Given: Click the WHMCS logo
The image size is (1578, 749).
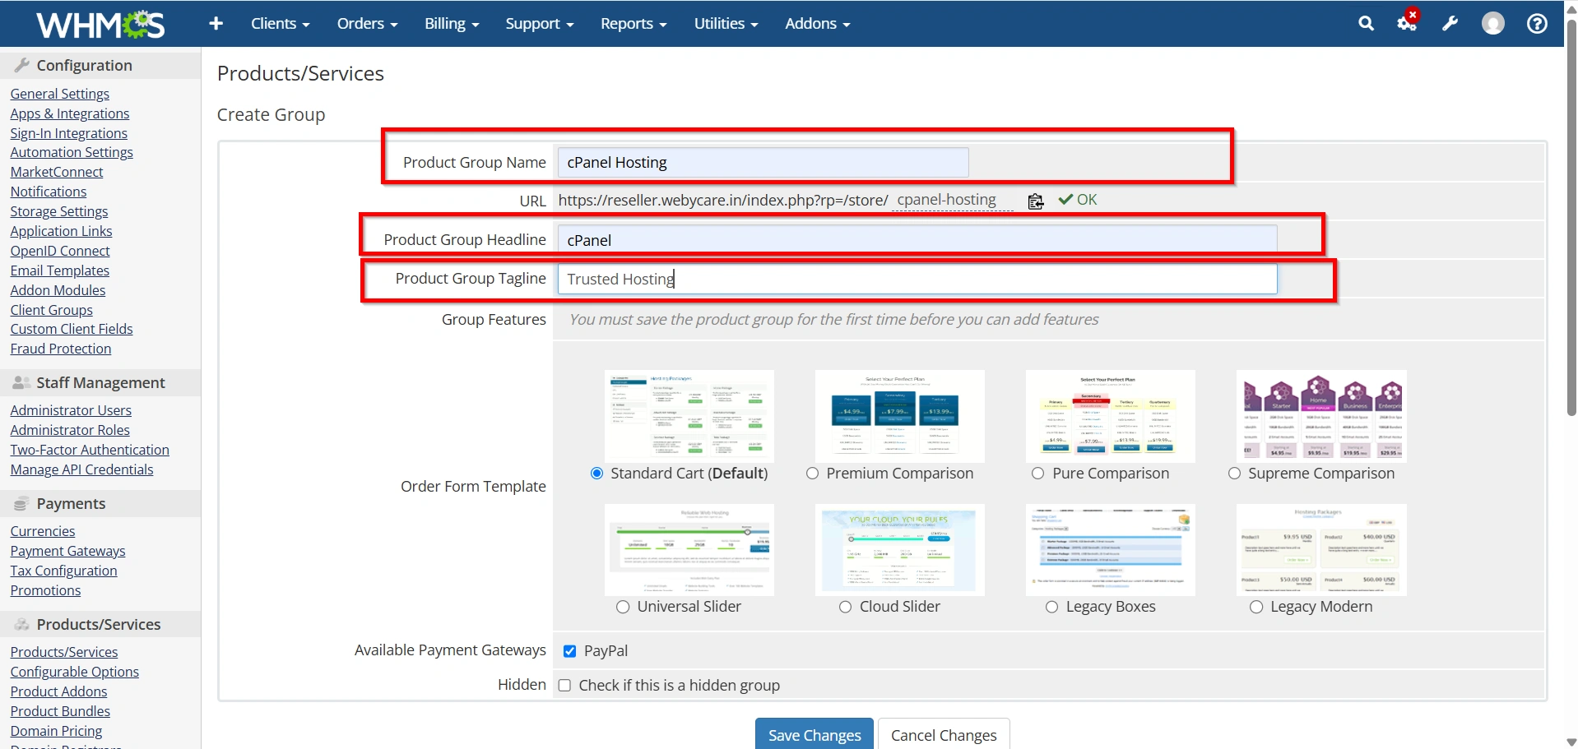Looking at the screenshot, I should (100, 24).
